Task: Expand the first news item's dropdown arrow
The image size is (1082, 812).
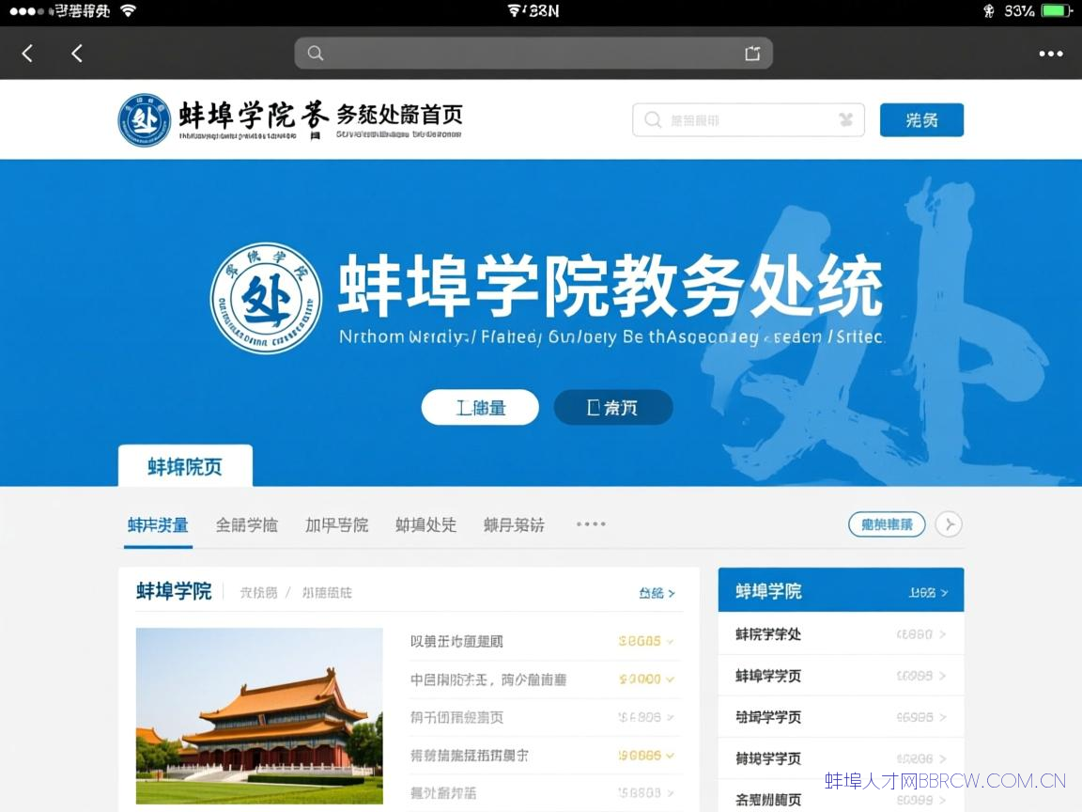Action: pyautogui.click(x=671, y=641)
